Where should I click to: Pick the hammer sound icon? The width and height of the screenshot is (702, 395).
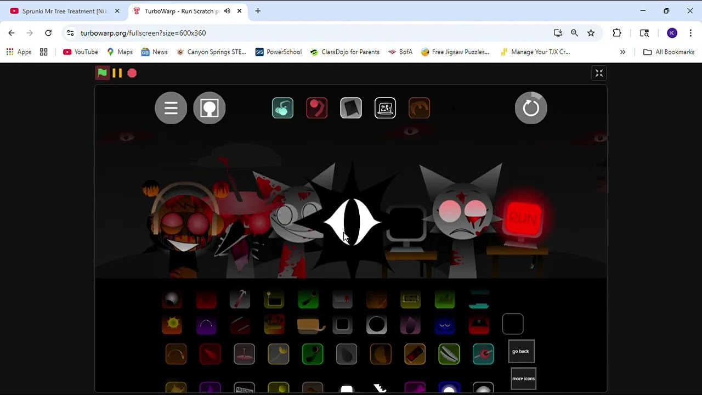(240, 299)
